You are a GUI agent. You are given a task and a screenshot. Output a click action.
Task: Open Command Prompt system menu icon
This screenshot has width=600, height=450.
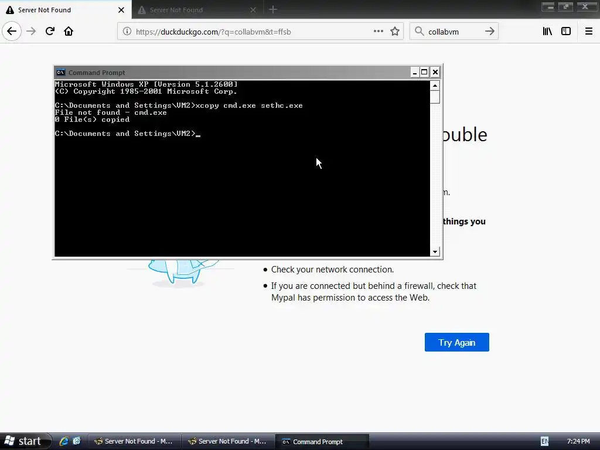(60, 72)
